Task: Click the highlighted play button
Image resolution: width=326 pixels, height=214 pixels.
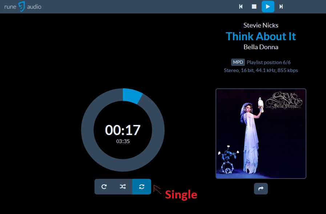Action: [x=268, y=7]
